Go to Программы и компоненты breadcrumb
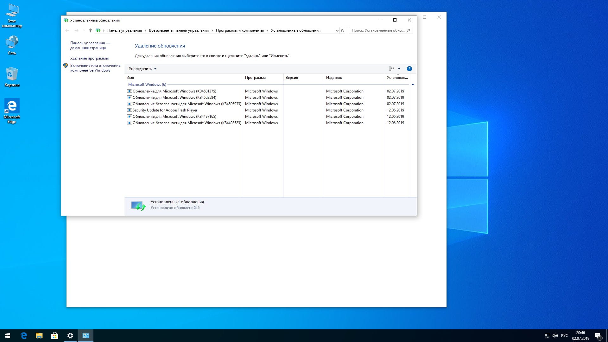The height and width of the screenshot is (342, 608). point(240,30)
